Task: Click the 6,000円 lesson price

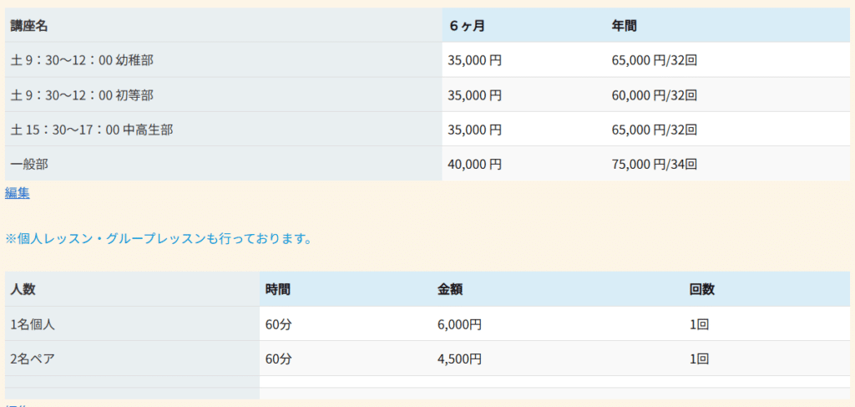Action: [x=459, y=324]
